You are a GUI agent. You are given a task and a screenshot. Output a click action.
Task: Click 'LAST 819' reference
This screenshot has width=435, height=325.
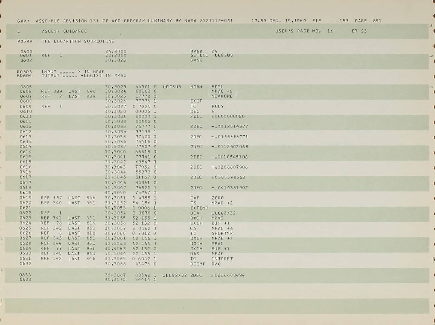coord(82,223)
